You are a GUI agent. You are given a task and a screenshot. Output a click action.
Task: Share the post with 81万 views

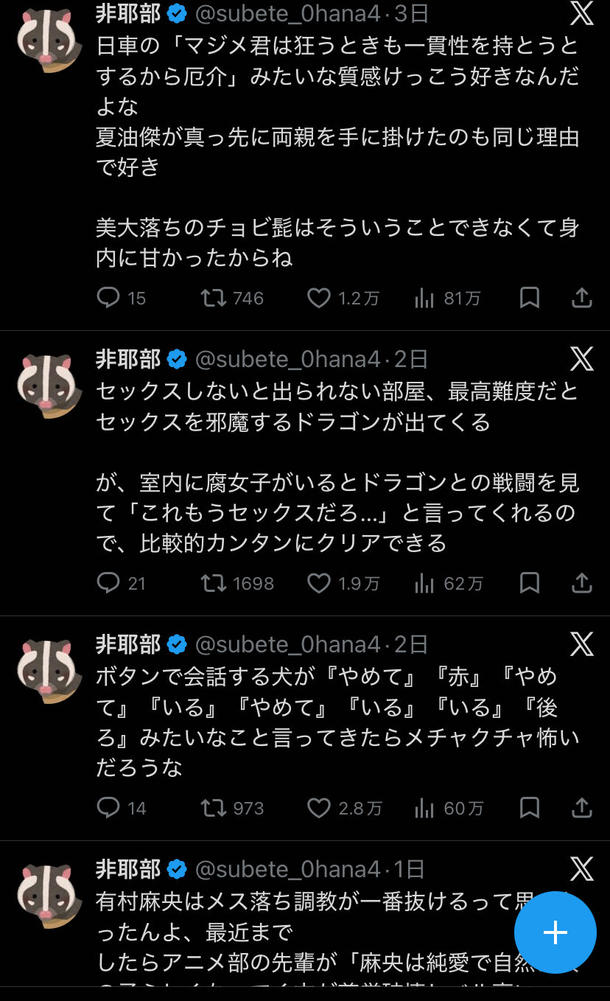tap(582, 298)
